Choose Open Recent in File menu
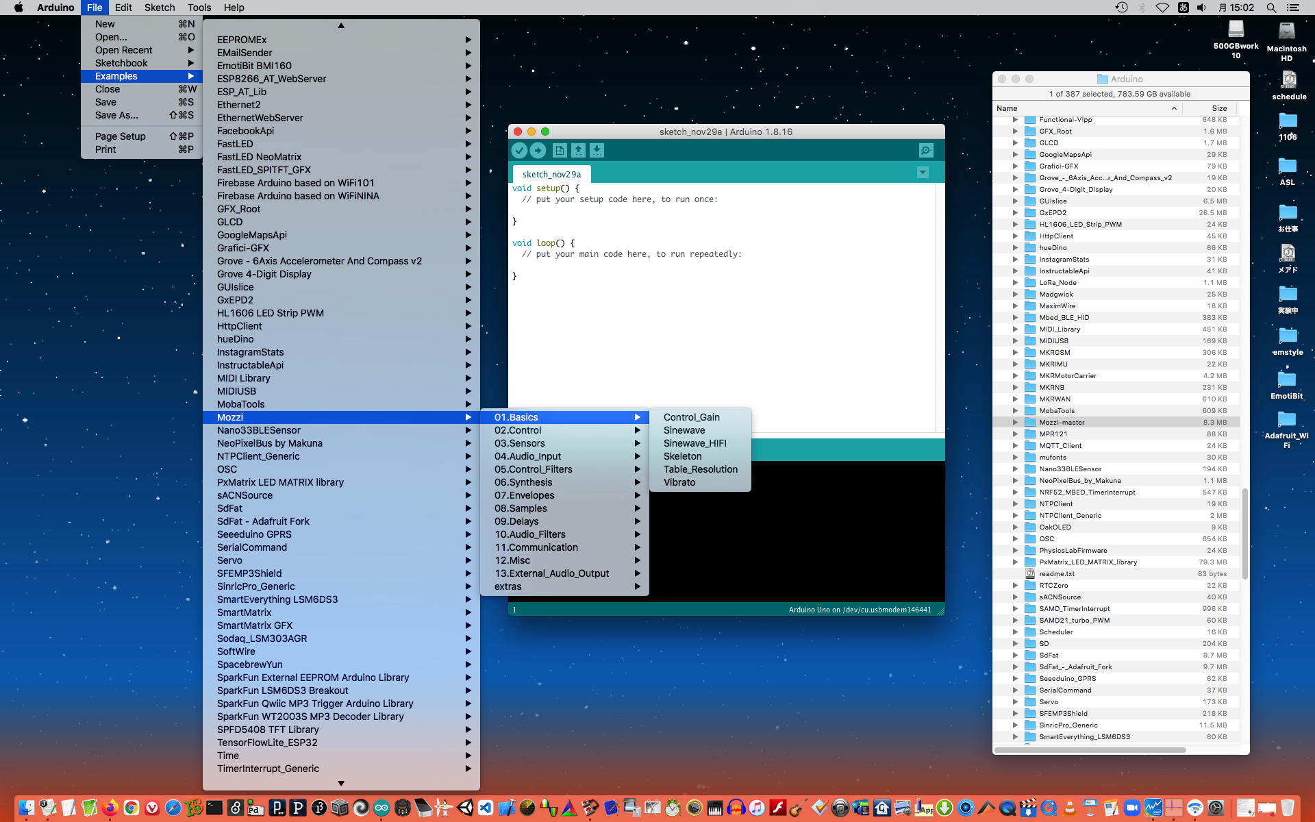 pos(124,50)
